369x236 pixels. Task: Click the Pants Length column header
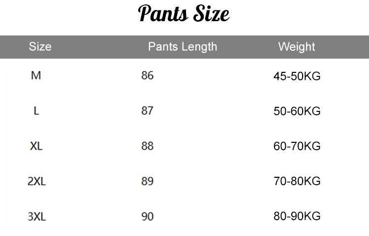click(183, 47)
